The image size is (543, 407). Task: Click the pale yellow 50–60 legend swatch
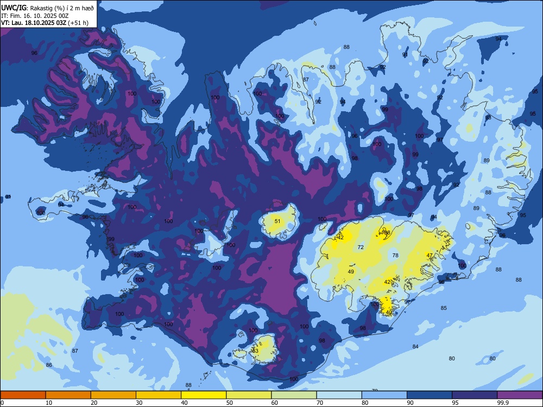coord(249,395)
